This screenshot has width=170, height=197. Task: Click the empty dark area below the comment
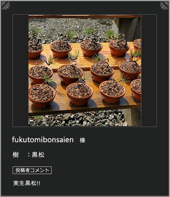click(85, 191)
